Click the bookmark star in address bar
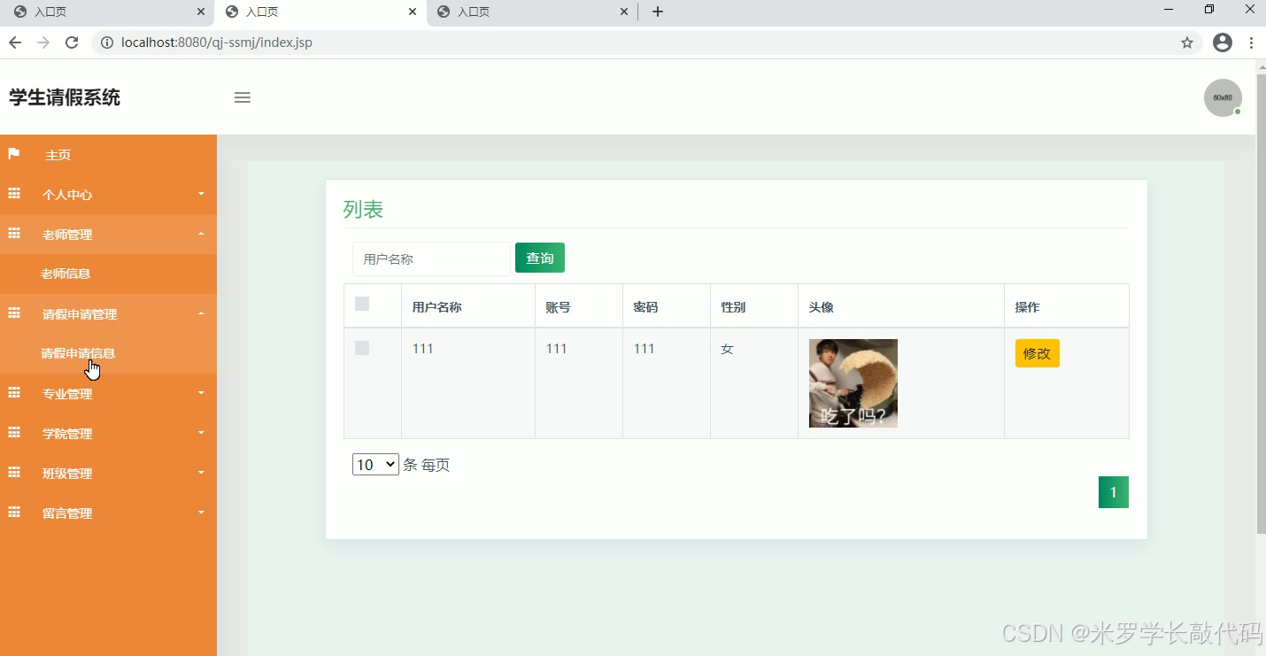This screenshot has width=1266, height=656. click(x=1186, y=42)
